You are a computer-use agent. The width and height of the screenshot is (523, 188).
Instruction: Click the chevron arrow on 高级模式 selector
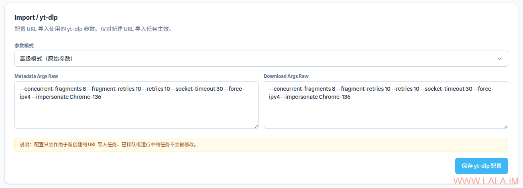500,59
